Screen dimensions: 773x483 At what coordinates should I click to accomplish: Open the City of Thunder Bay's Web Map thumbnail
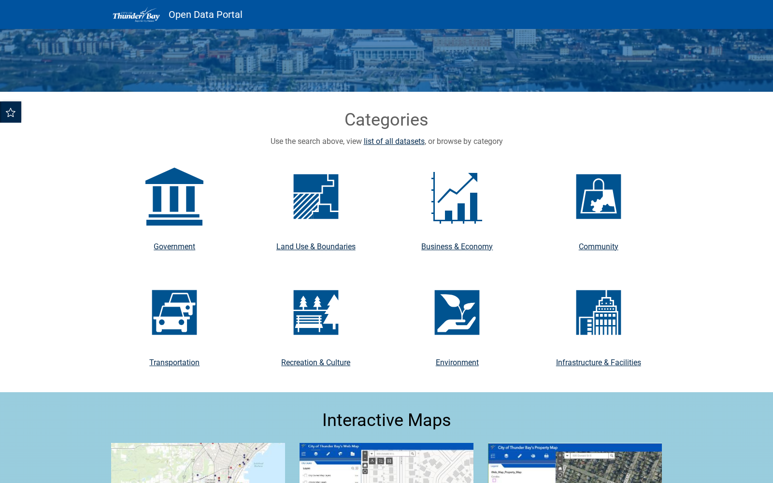point(386,463)
